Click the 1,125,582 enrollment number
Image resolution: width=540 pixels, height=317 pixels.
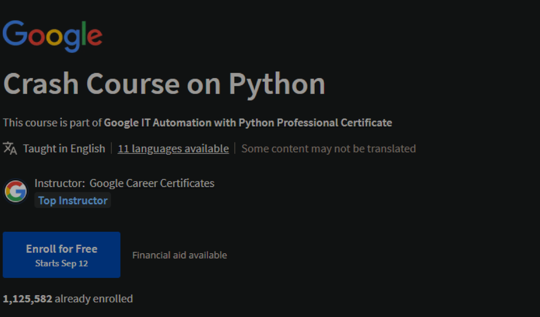pyautogui.click(x=28, y=299)
